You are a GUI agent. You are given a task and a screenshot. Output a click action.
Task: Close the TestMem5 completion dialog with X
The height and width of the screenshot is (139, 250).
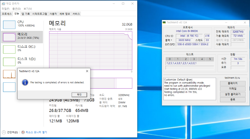pyautogui.click(x=87, y=71)
